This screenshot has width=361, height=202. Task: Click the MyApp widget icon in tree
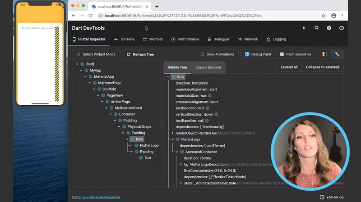pos(86,71)
